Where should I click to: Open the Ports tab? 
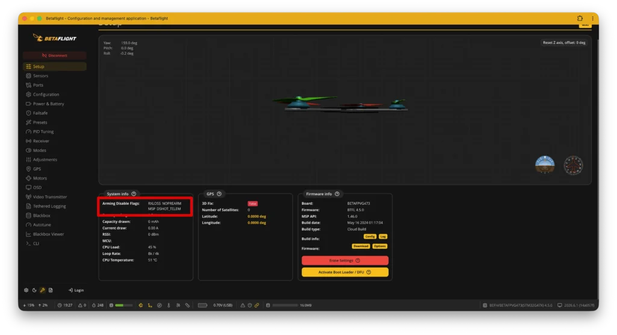(x=55, y=85)
